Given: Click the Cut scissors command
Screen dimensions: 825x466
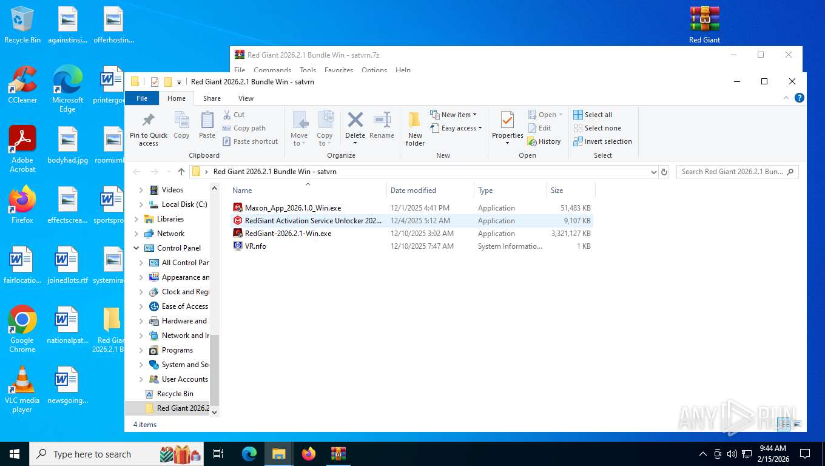Looking at the screenshot, I should pyautogui.click(x=234, y=115).
